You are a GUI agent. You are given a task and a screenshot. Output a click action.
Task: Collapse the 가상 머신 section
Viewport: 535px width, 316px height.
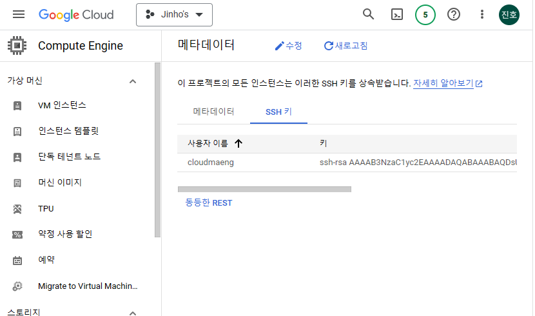(133, 81)
